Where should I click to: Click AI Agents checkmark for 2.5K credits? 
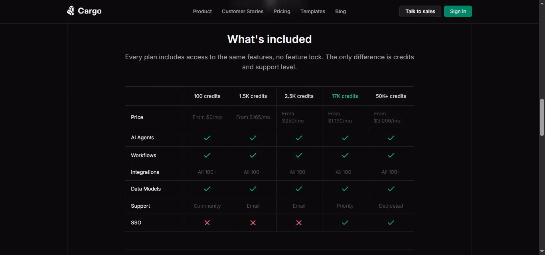299,138
